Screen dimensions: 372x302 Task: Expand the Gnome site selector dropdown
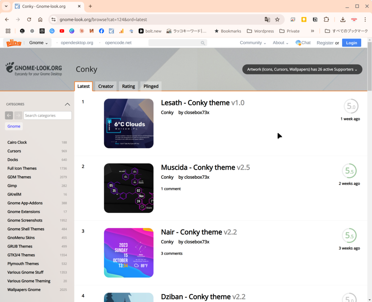(39, 43)
